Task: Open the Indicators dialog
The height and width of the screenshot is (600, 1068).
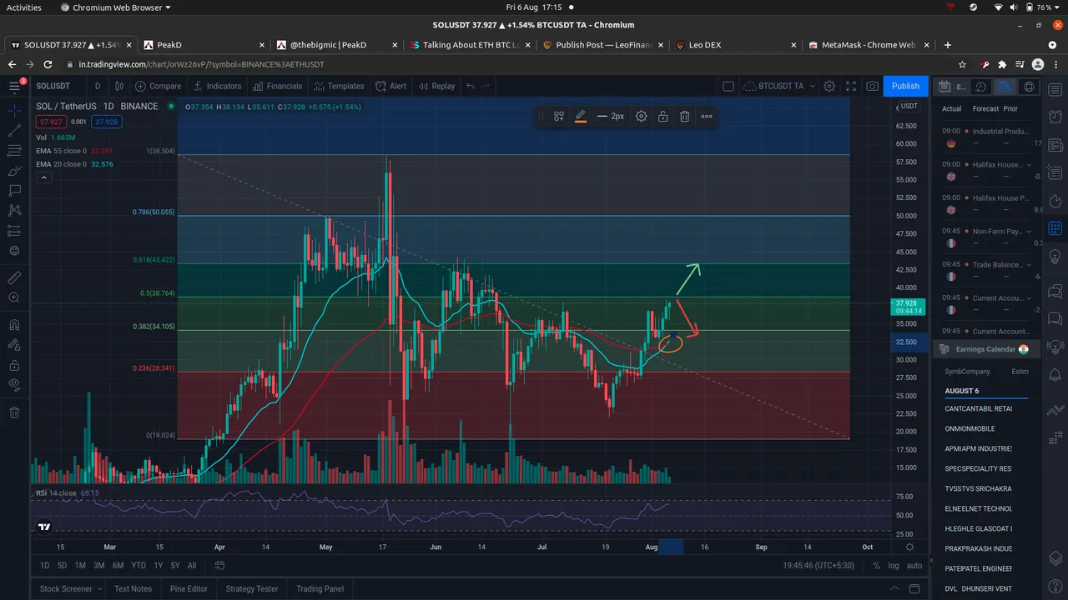Action: (217, 86)
